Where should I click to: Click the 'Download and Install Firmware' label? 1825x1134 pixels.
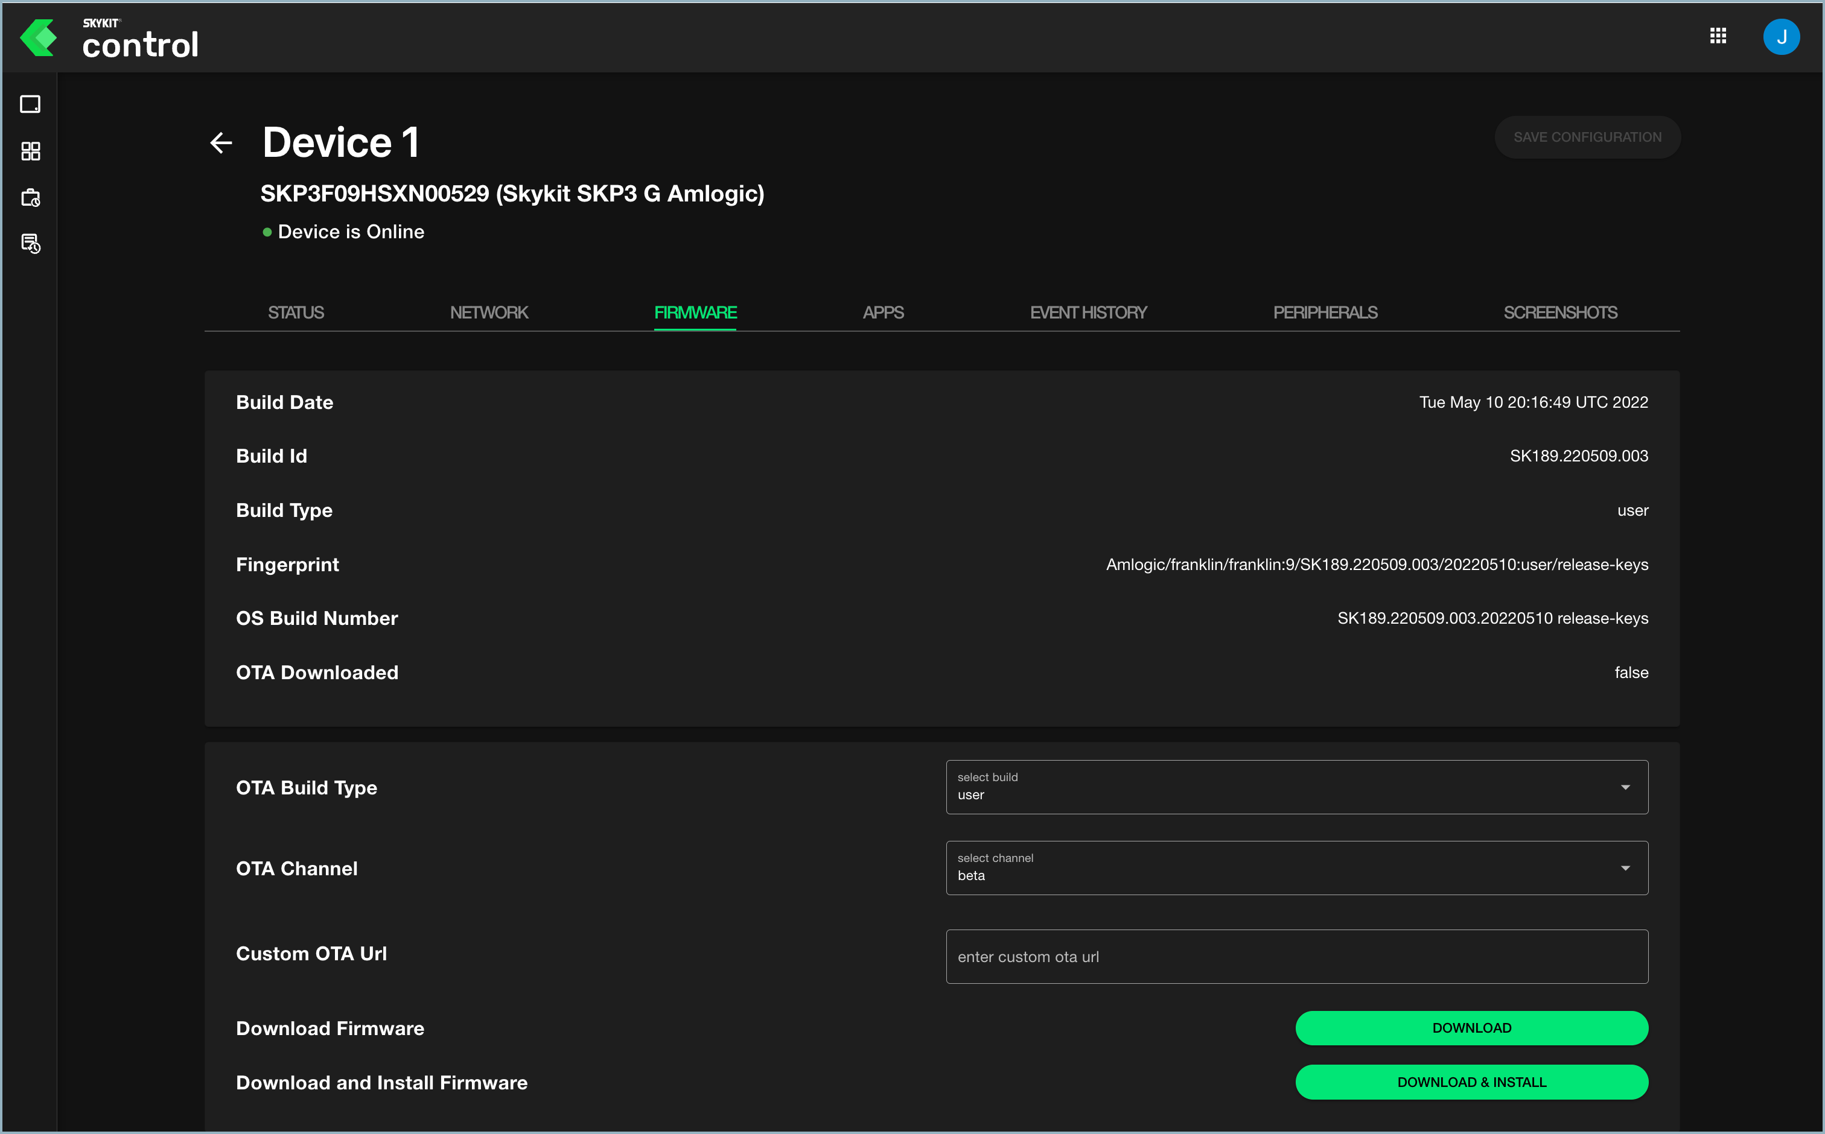click(382, 1082)
